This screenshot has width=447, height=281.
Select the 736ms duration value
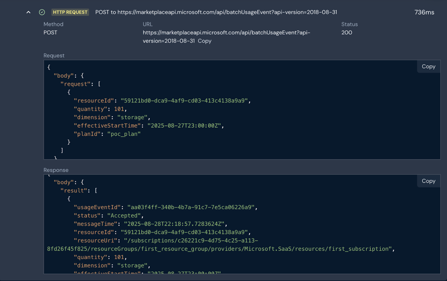(424, 12)
